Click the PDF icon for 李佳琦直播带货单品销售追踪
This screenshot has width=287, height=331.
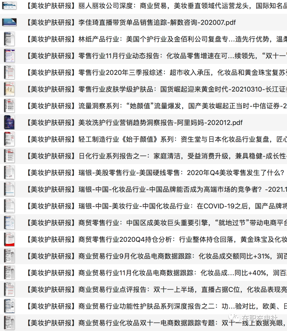9,23
